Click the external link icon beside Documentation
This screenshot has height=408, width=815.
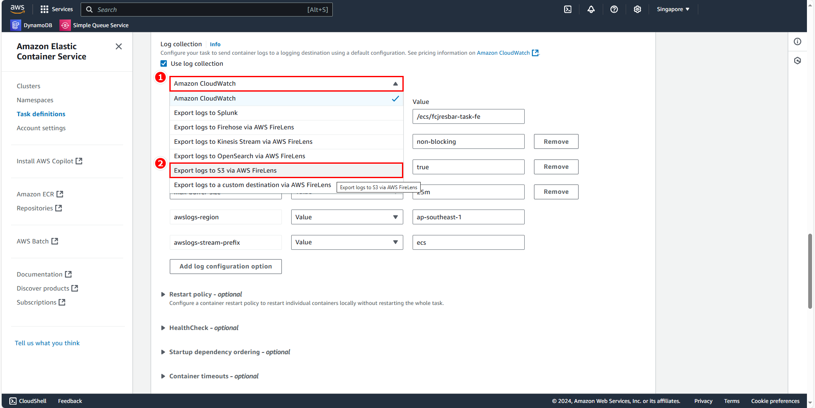[x=68, y=274]
